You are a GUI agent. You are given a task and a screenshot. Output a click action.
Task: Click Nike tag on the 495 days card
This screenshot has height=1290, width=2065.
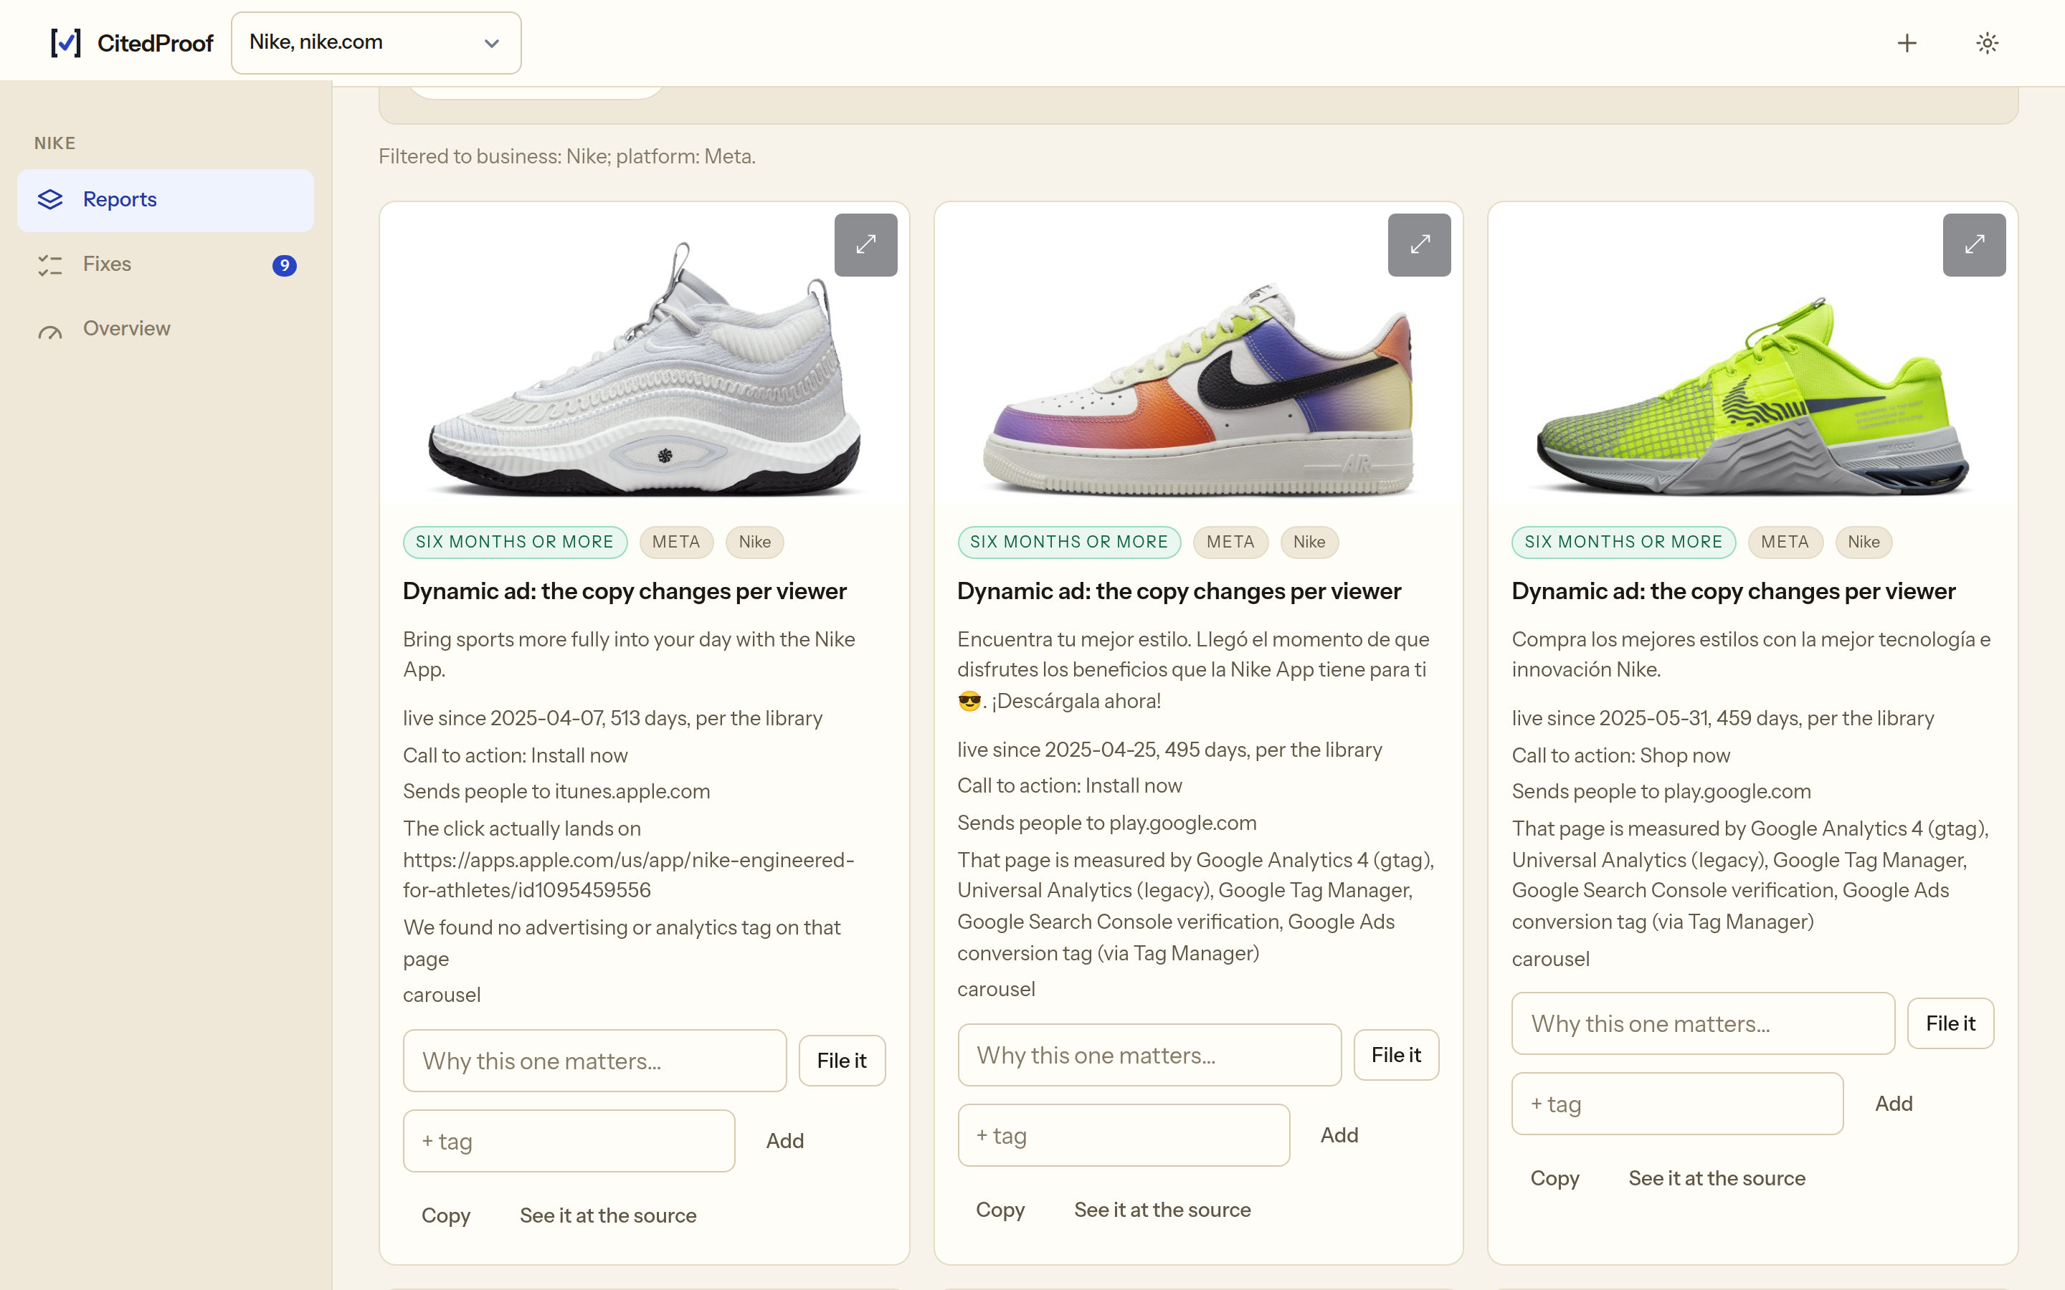point(1309,542)
